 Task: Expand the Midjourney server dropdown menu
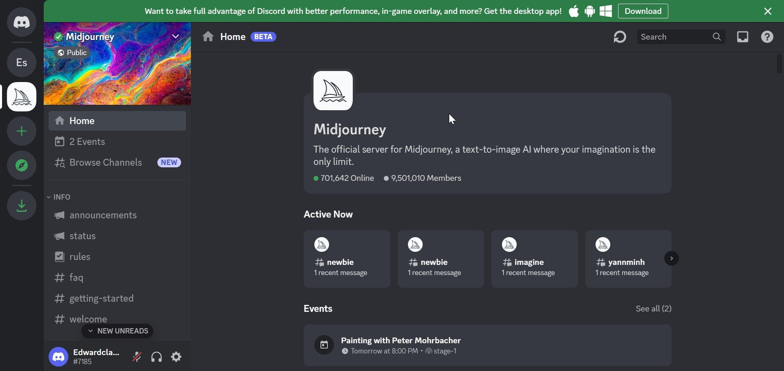click(x=176, y=37)
